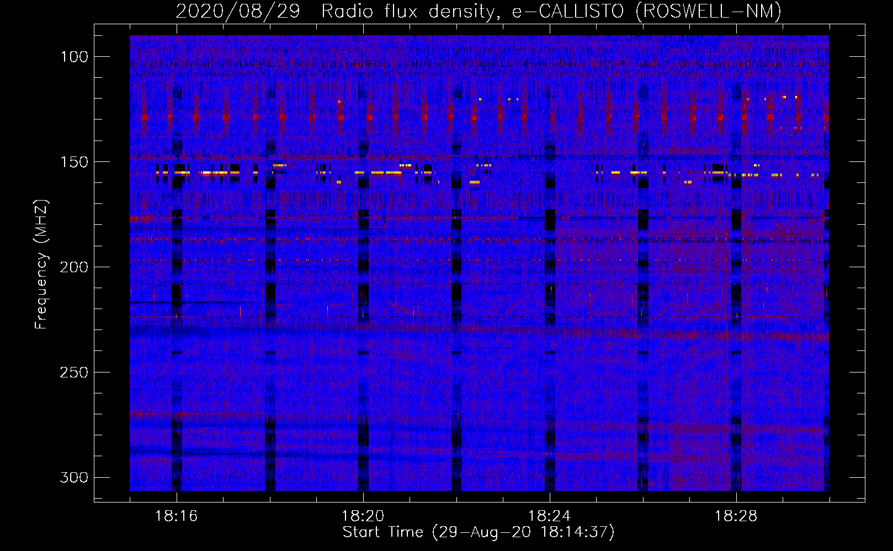Click the plot title 'Radio flux density, e-CALLISTO (ROSWELL-NM)'
This screenshot has width=893, height=551.
[x=551, y=11]
